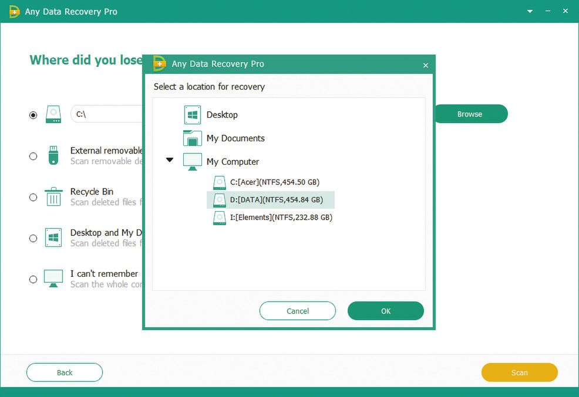
Task: Click the I:[Elements] drive icon
Action: (x=220, y=218)
